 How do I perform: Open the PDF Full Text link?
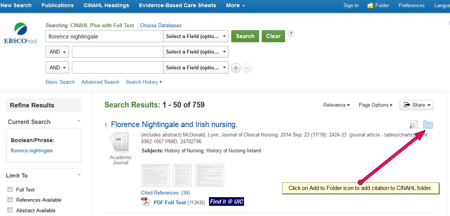[169, 202]
